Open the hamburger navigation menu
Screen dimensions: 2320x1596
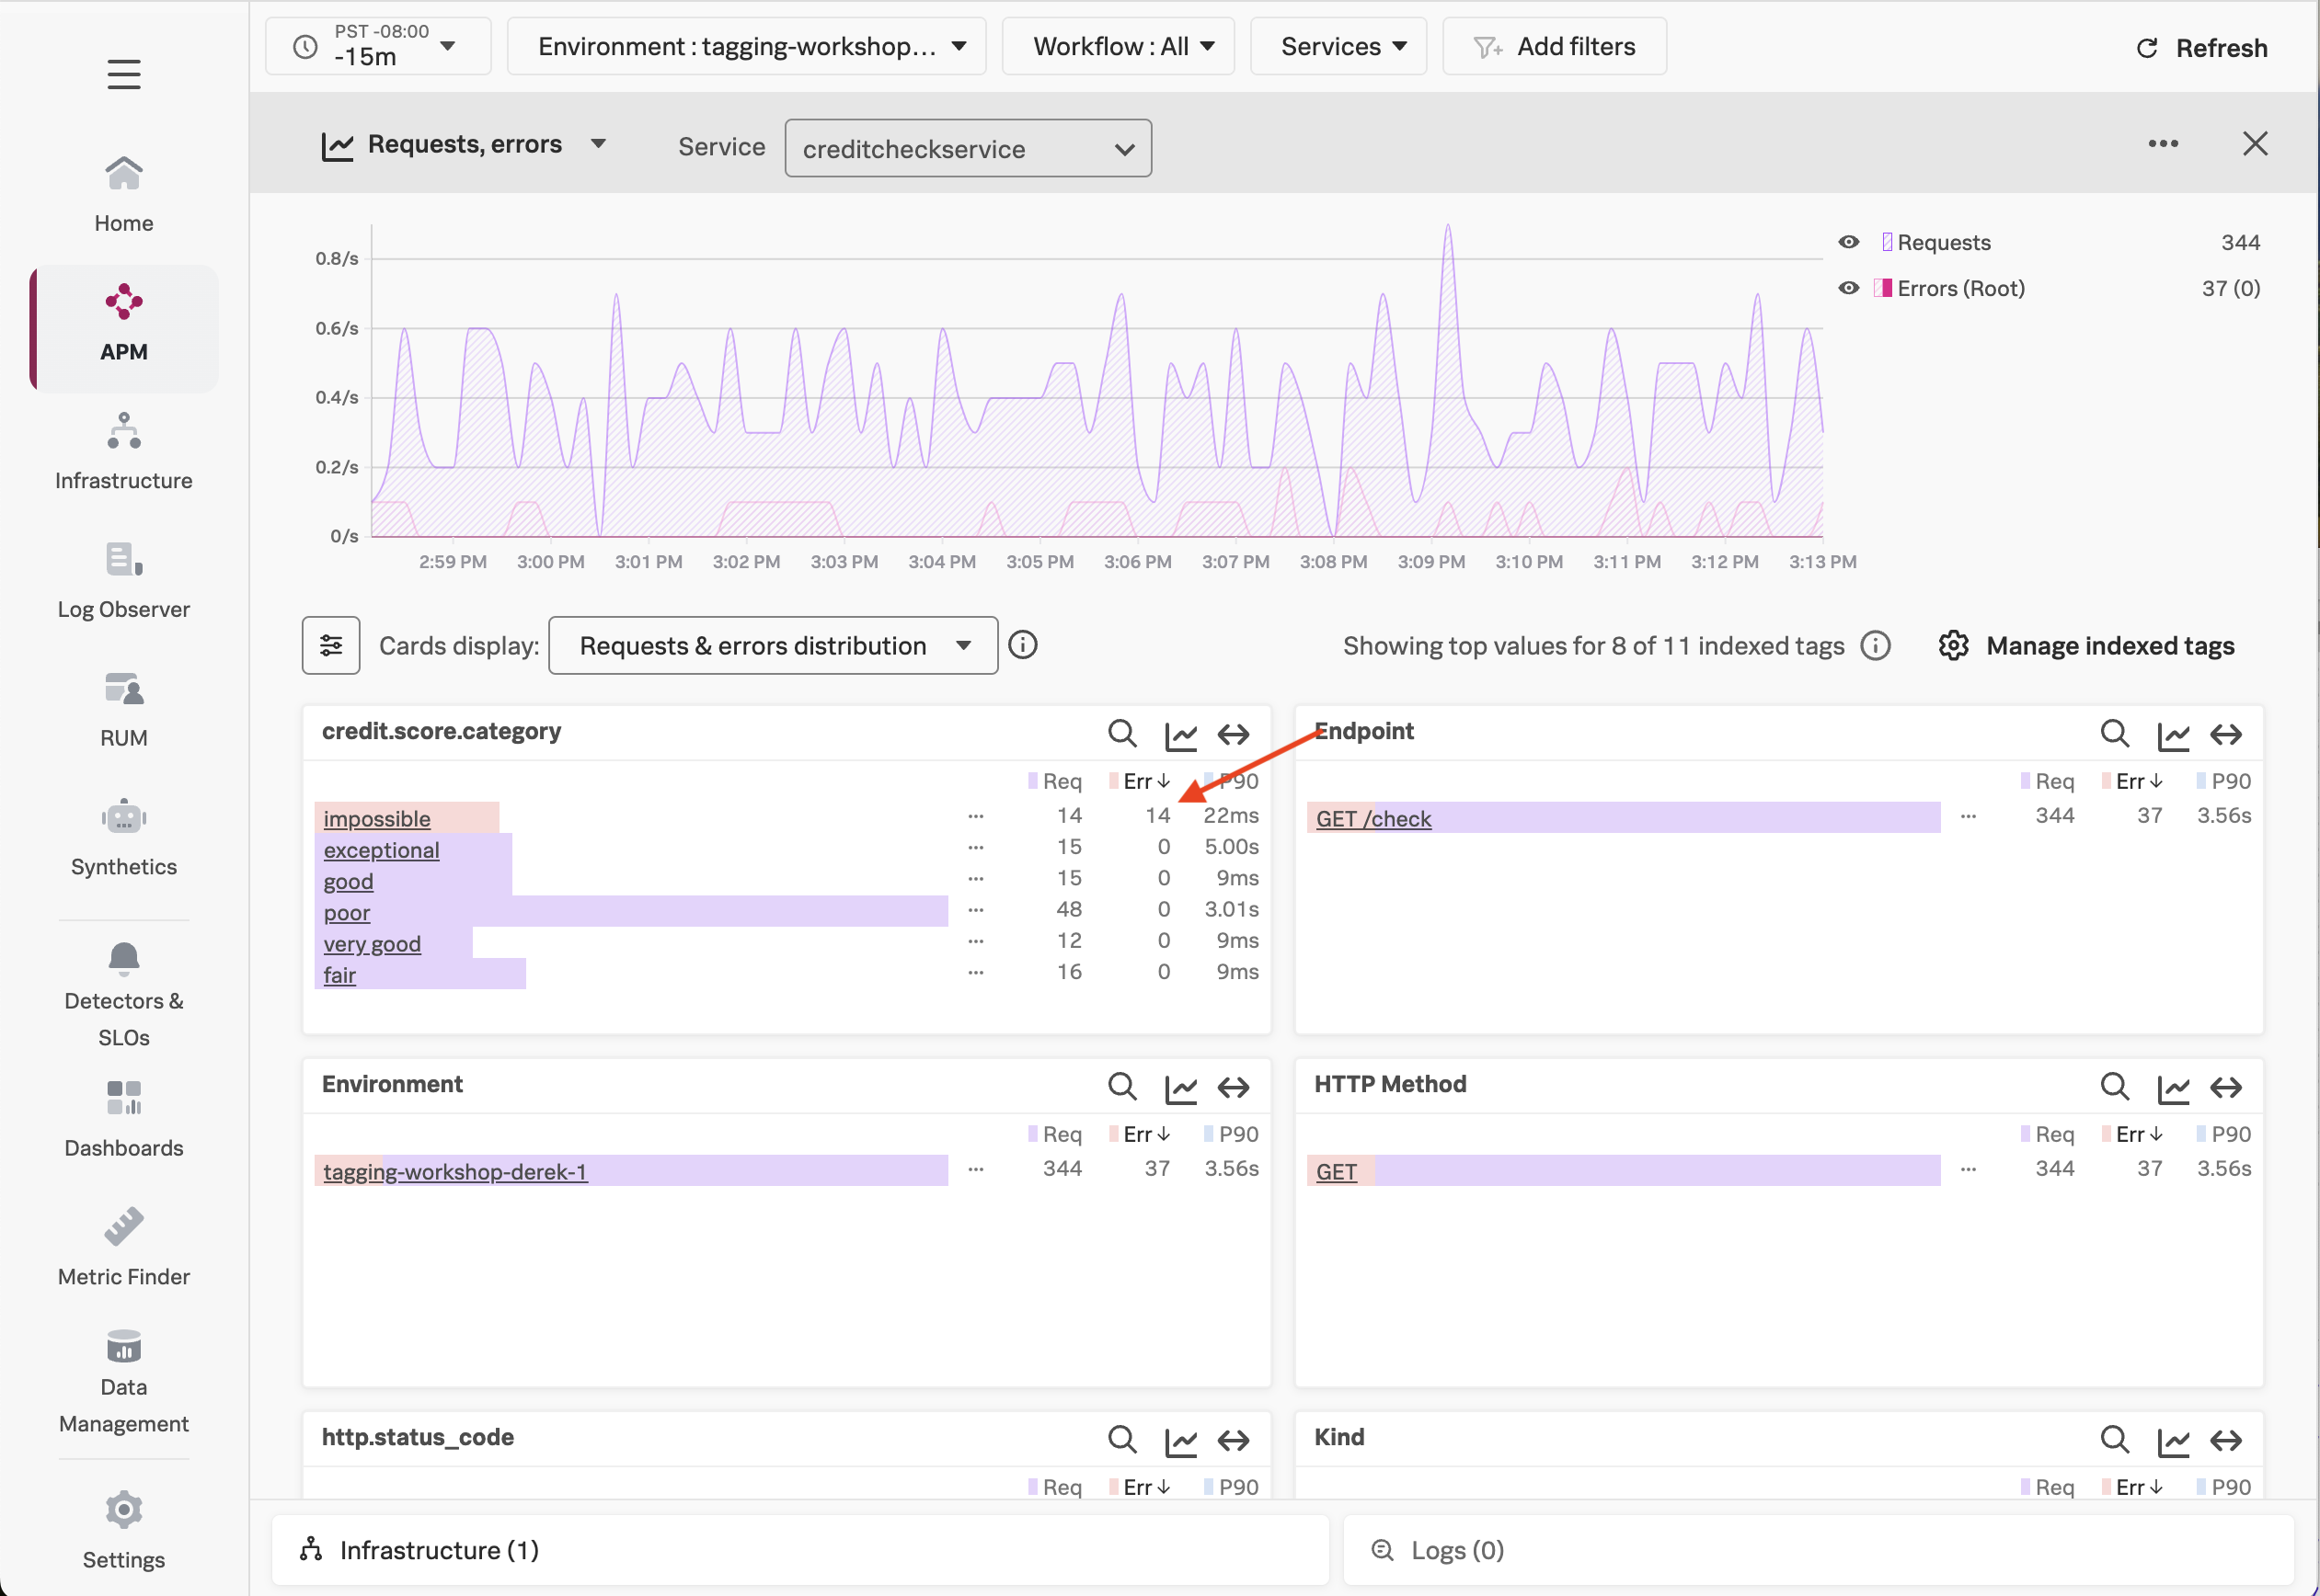(x=123, y=74)
